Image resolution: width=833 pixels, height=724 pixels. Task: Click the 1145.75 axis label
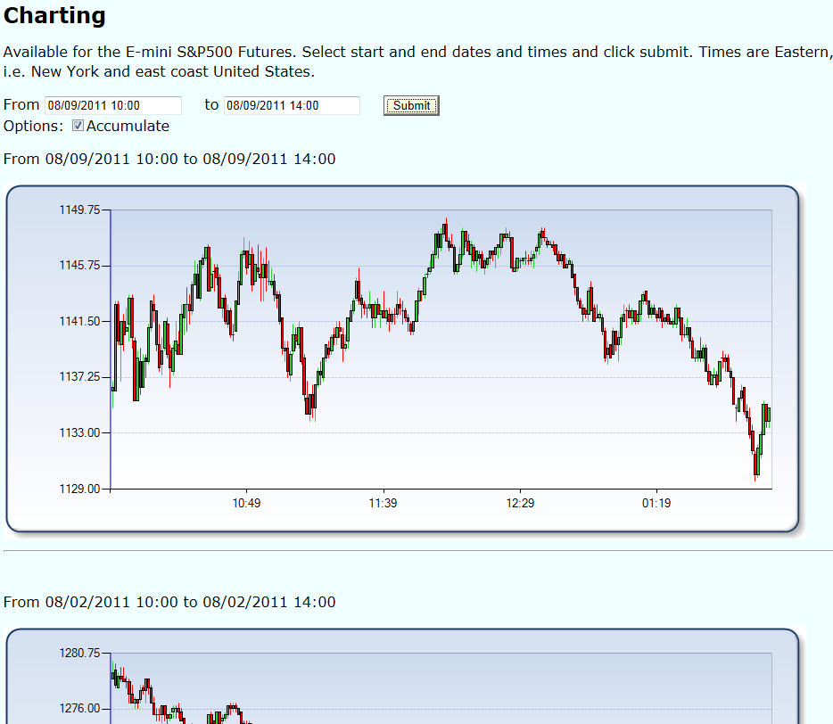pyautogui.click(x=79, y=265)
